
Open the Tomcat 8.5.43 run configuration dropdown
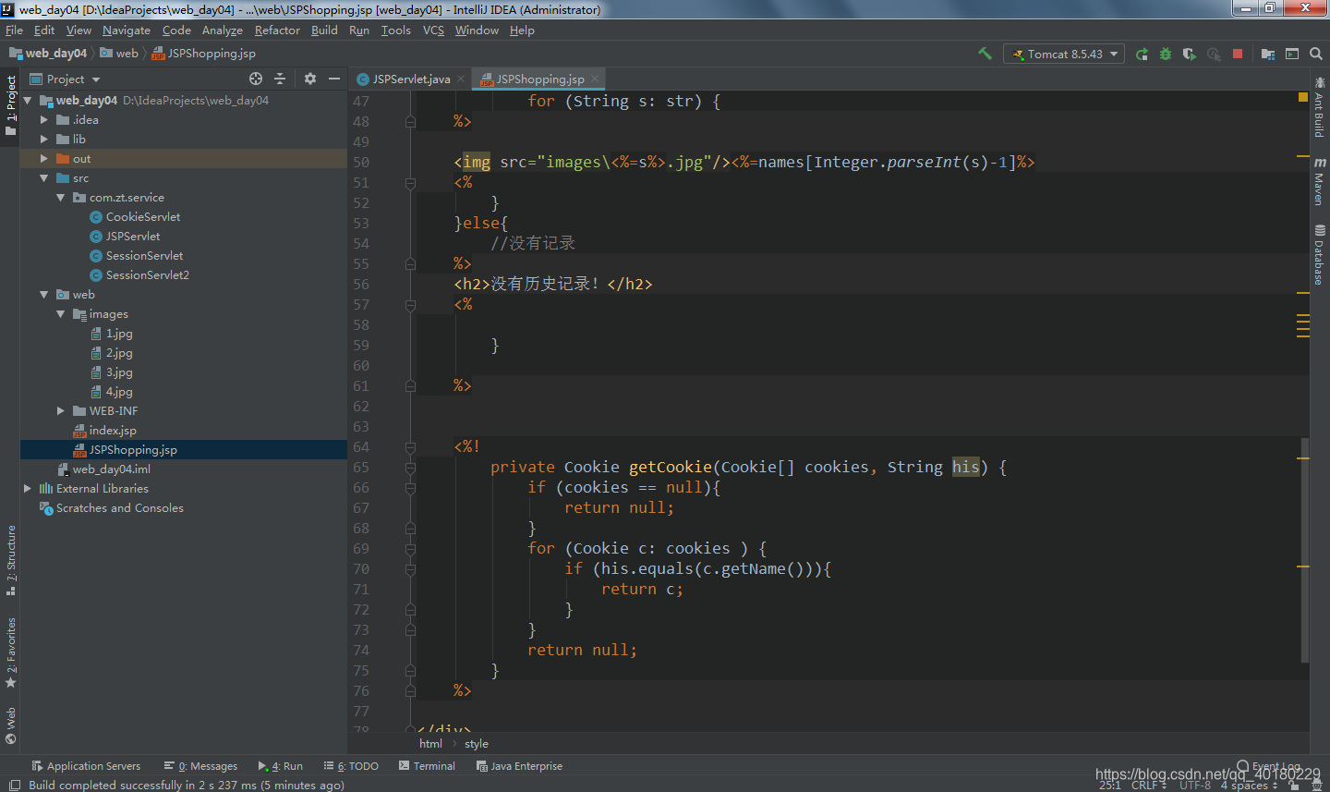(1064, 54)
